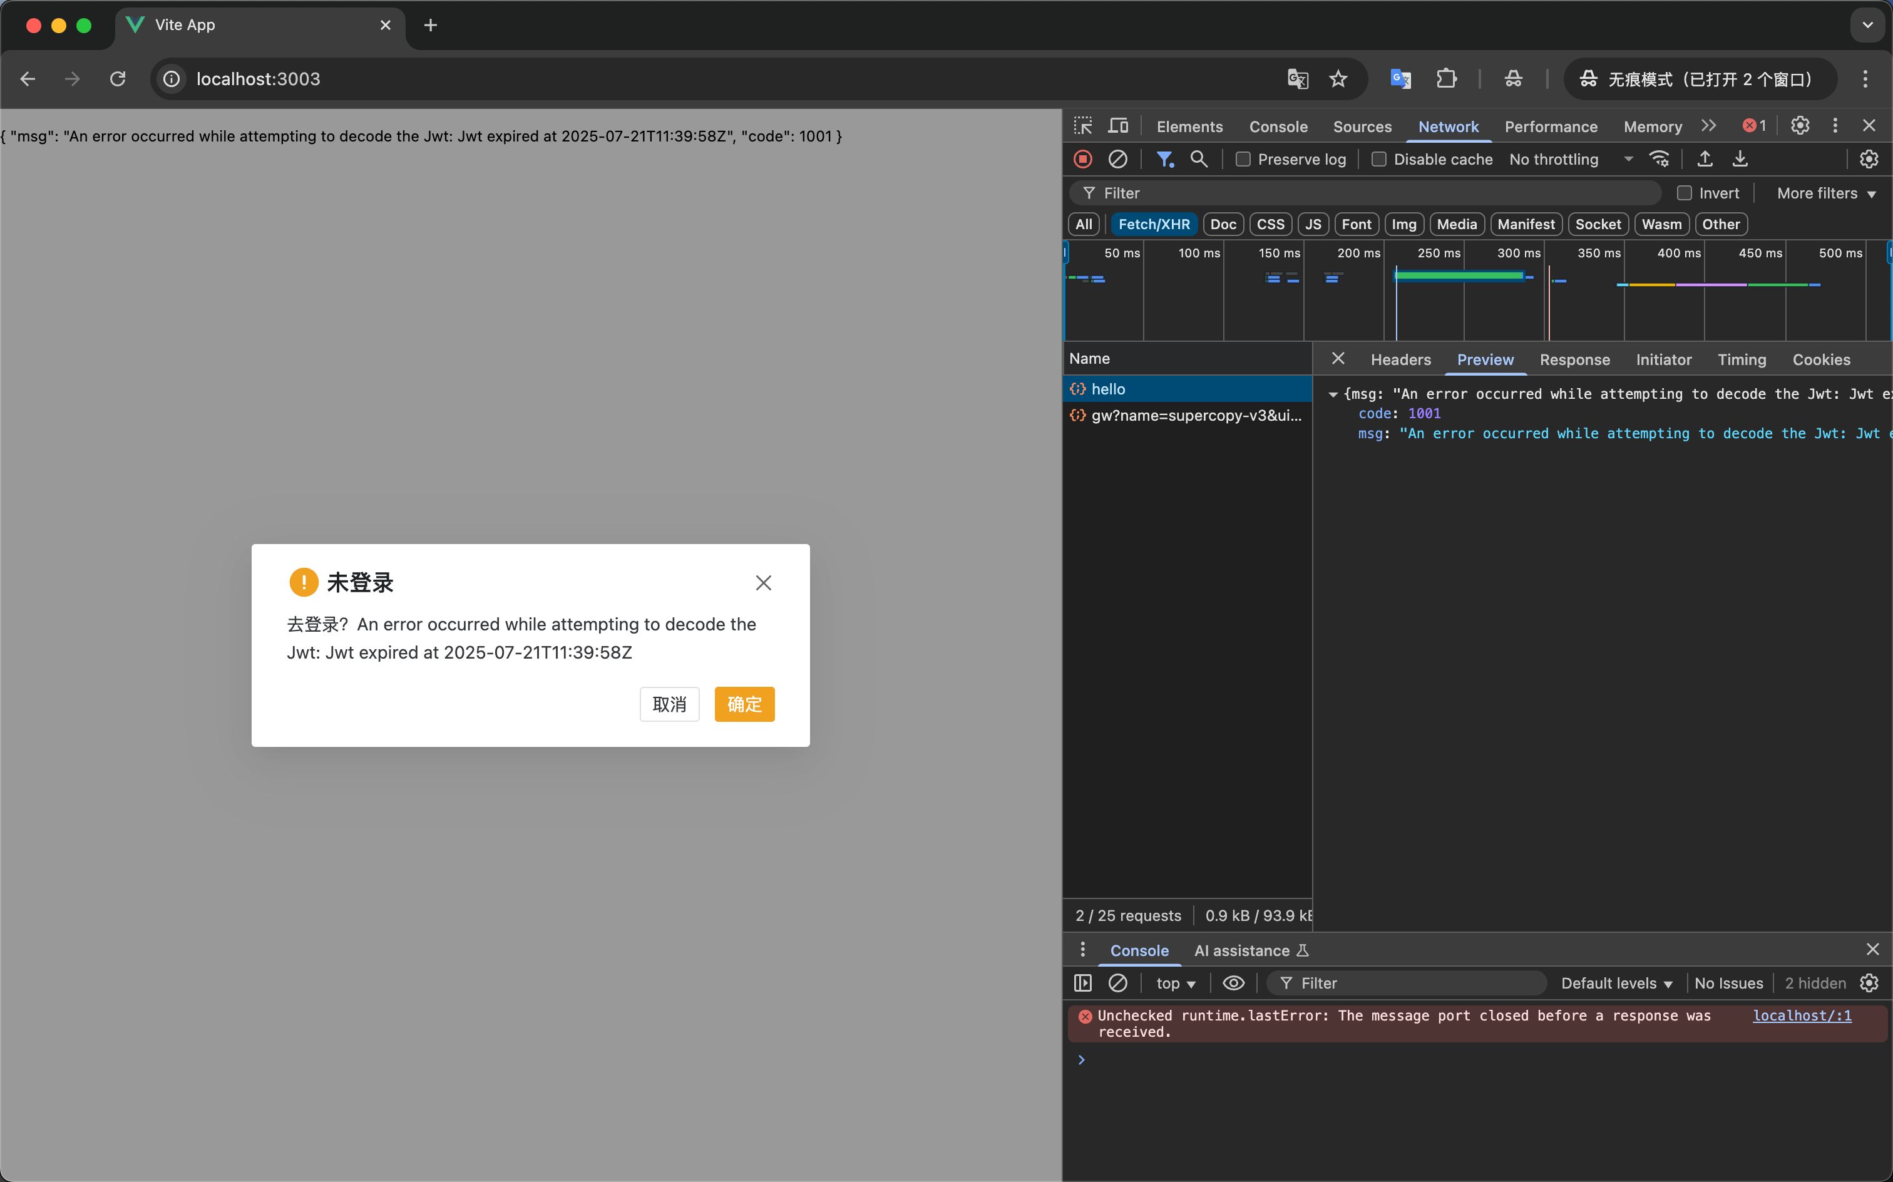Close the request details pane

pyautogui.click(x=1338, y=359)
